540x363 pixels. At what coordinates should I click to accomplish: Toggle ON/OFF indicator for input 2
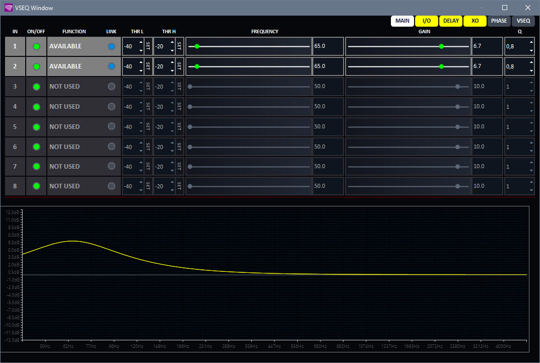[x=36, y=66]
